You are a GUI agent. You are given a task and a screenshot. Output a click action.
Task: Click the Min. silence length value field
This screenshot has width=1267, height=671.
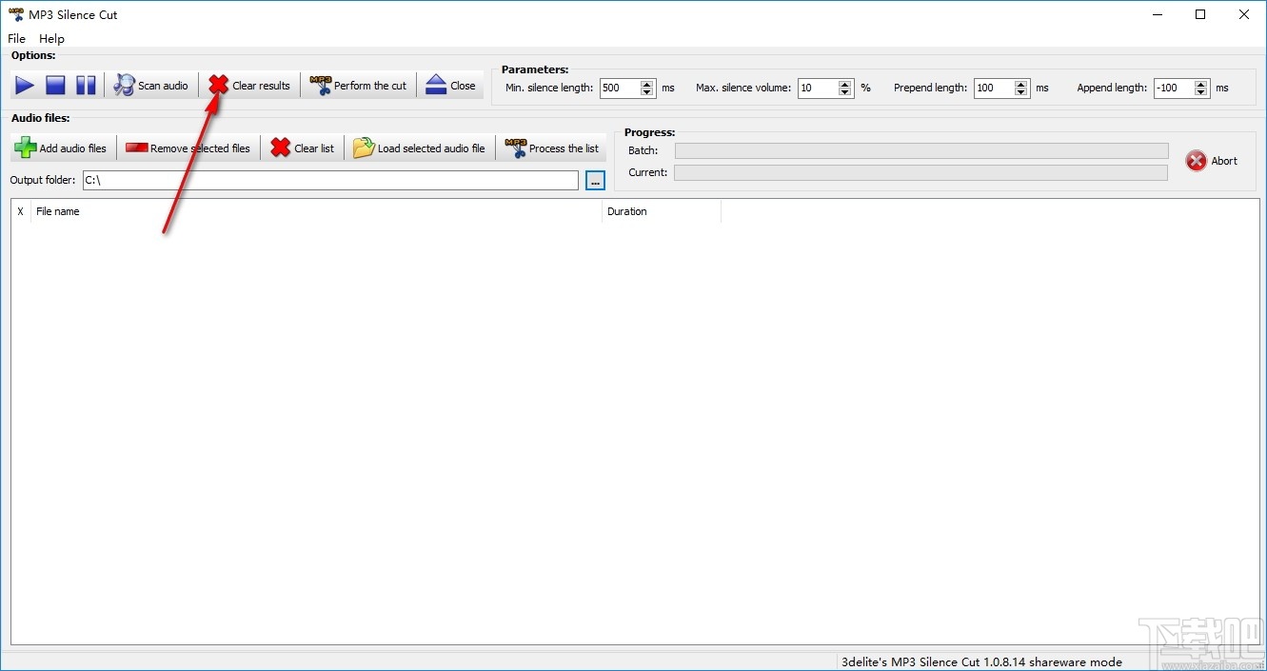click(x=619, y=88)
